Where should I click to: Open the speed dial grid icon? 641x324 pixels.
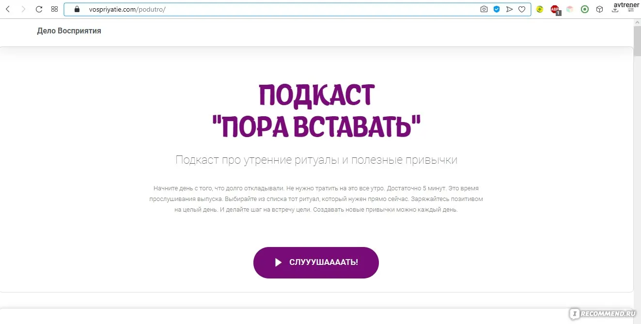(54, 9)
